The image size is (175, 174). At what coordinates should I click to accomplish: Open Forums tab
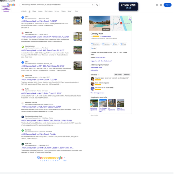pos(57,11)
